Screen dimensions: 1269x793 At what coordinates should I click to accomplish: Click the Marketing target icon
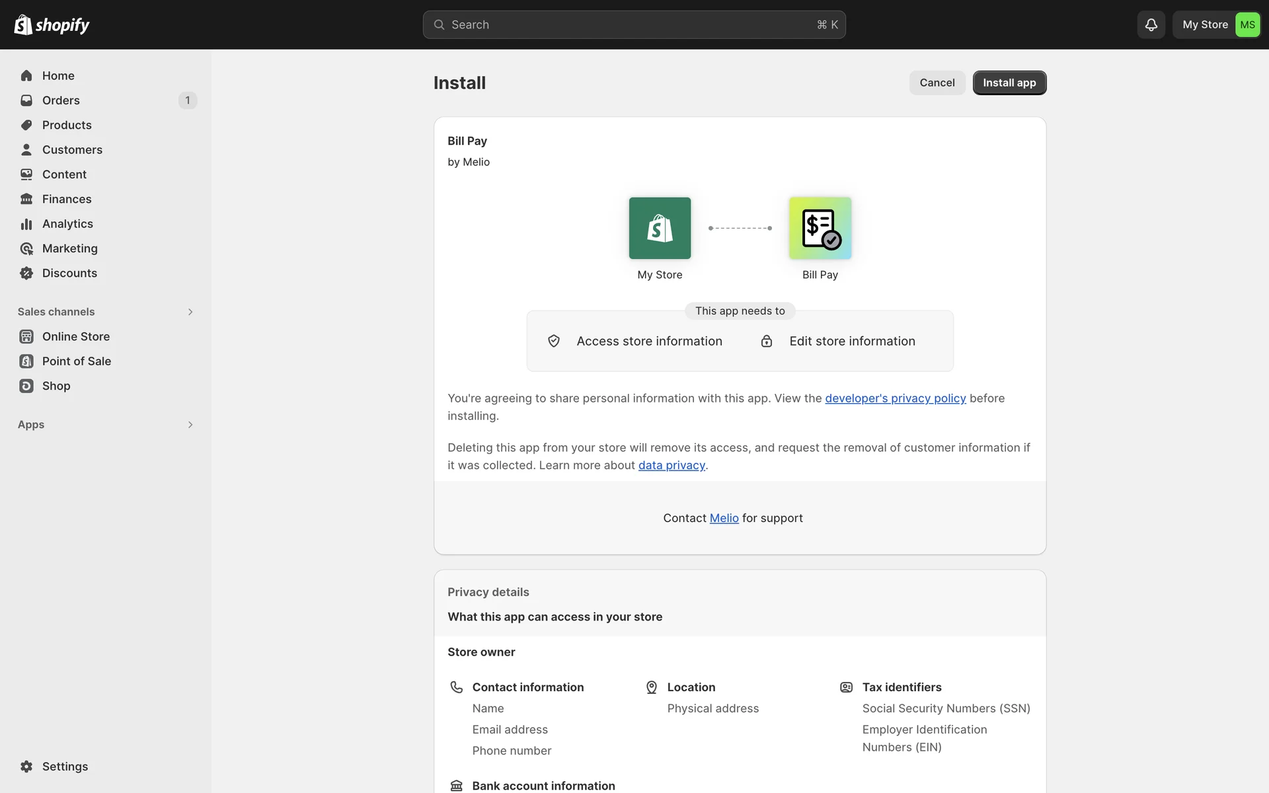(x=26, y=248)
